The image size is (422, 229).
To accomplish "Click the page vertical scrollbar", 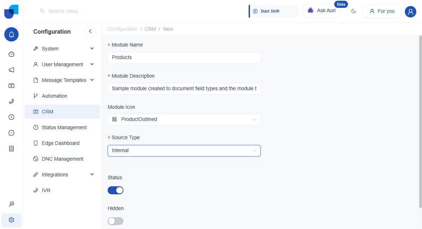I will click(420, 122).
